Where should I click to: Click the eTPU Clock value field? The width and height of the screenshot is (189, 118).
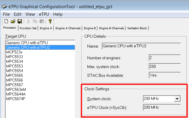pyautogui.click(x=161, y=107)
